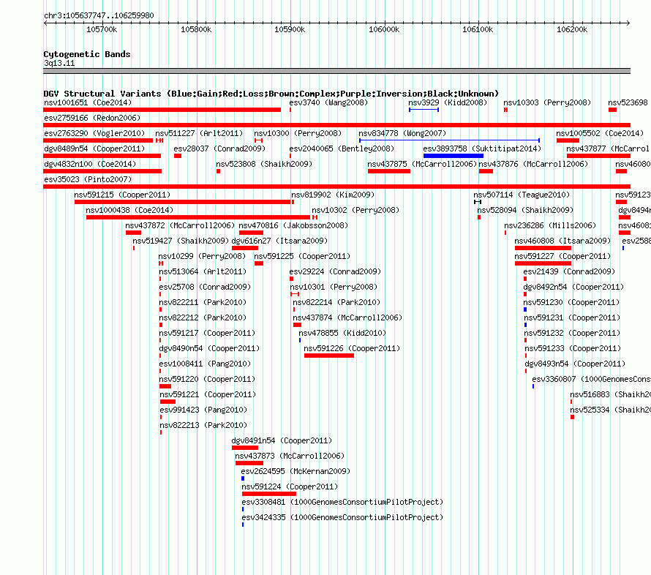The width and height of the screenshot is (651, 575).
Task: Open the nsv834778 (Wong2007) variant label
Action: click(402, 133)
